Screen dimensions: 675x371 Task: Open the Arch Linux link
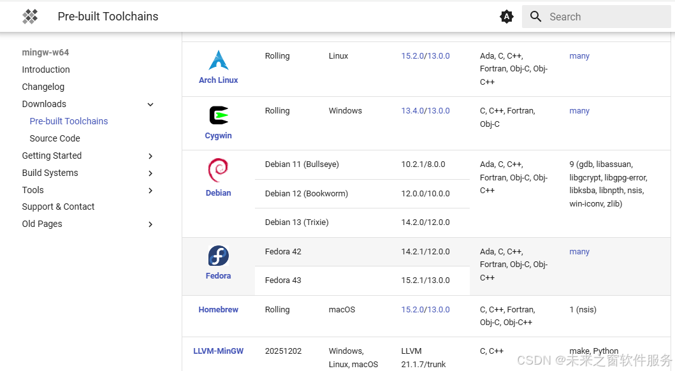click(x=218, y=80)
